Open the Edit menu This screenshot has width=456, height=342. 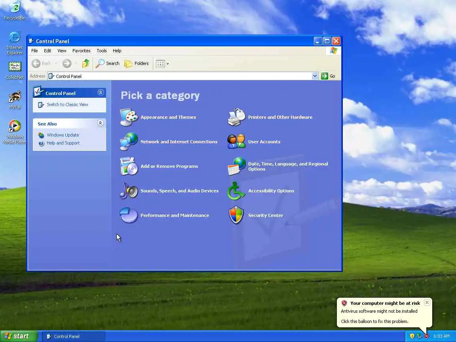(x=47, y=51)
